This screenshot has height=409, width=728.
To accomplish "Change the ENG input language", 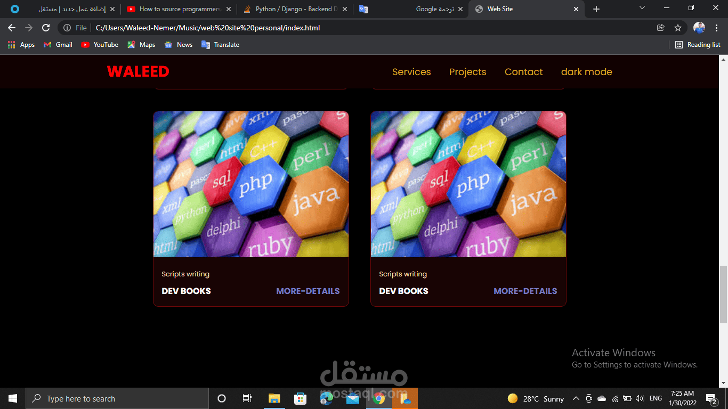I will [x=656, y=398].
